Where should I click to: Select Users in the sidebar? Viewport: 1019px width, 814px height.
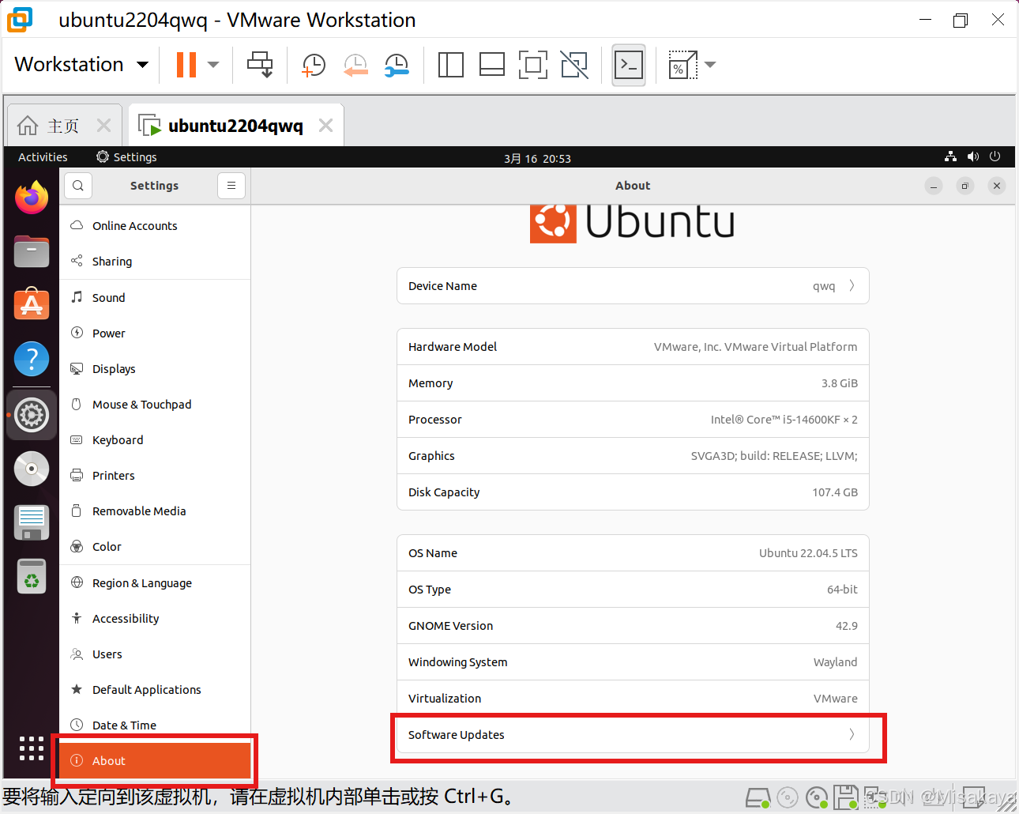155,654
